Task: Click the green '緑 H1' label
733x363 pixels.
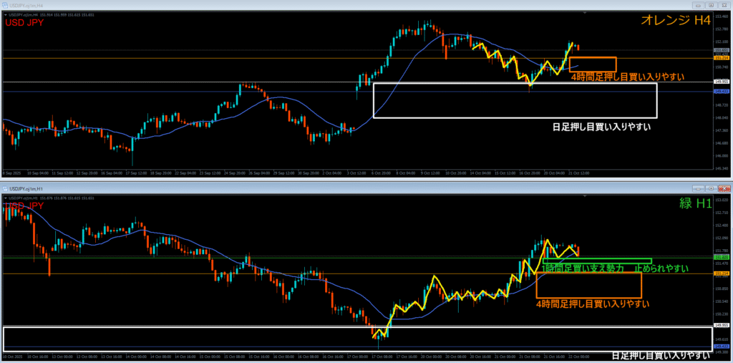Action: click(694, 203)
